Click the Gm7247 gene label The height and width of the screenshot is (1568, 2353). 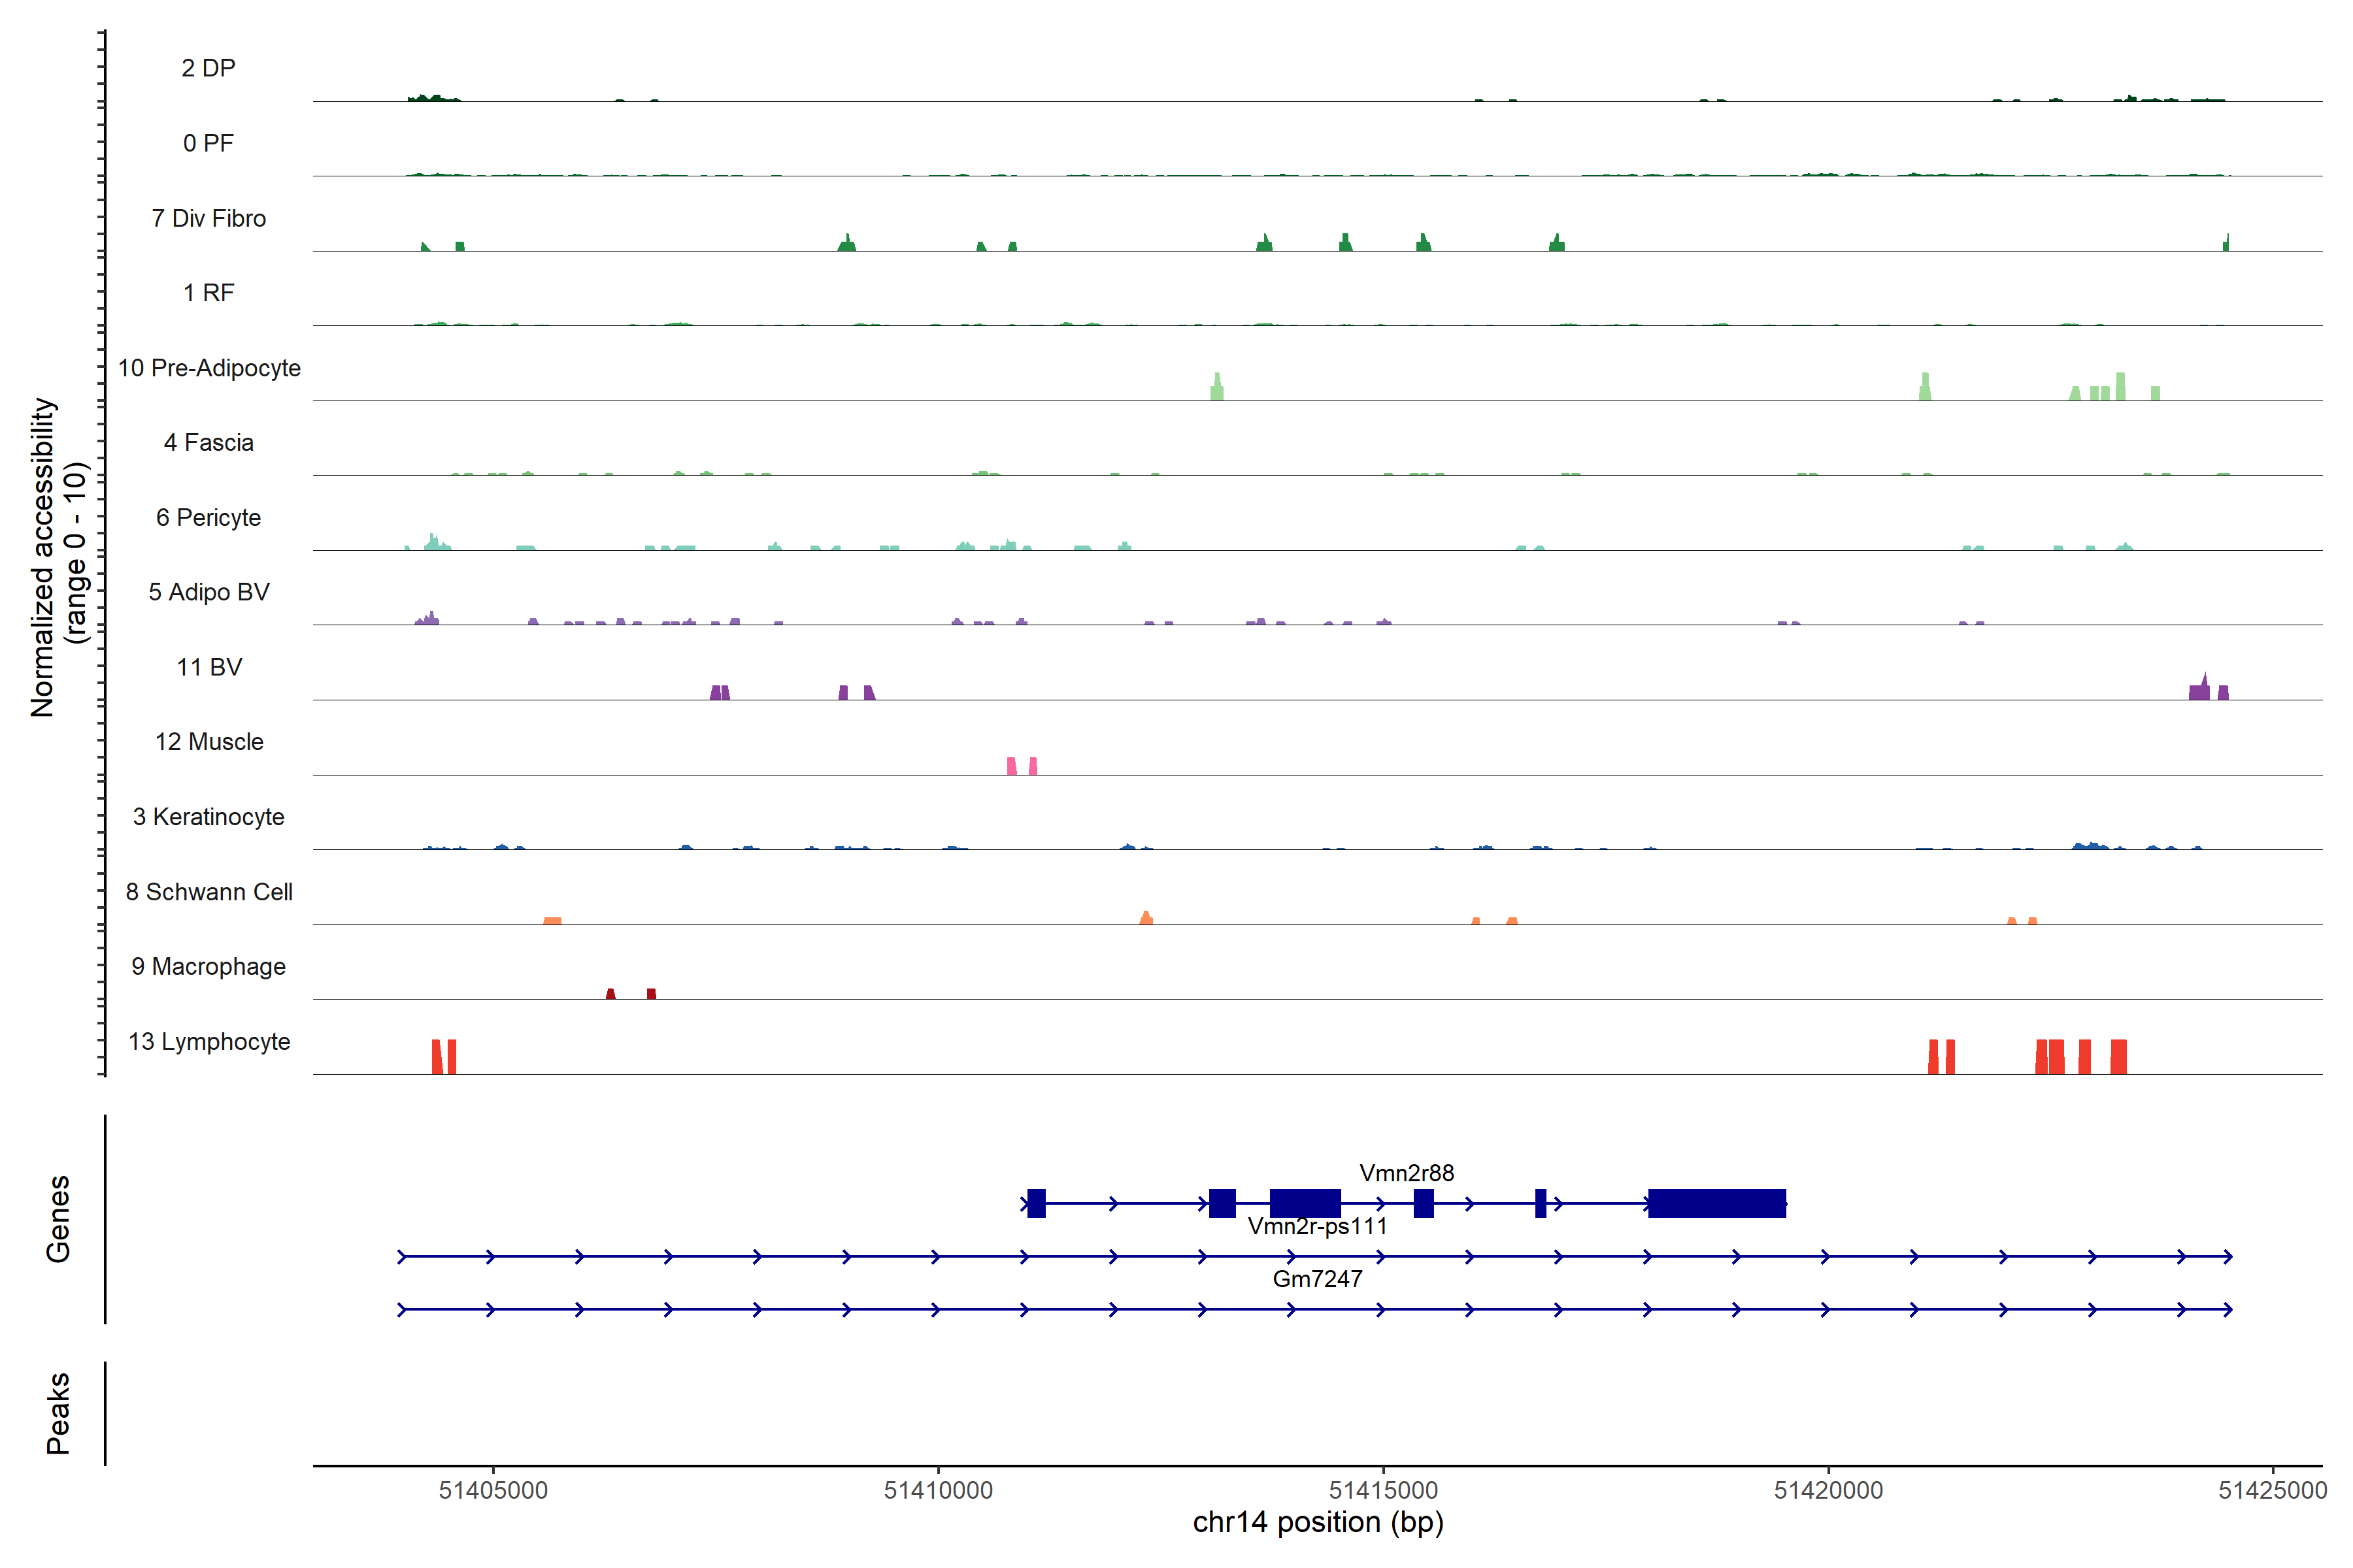pyautogui.click(x=1316, y=1279)
